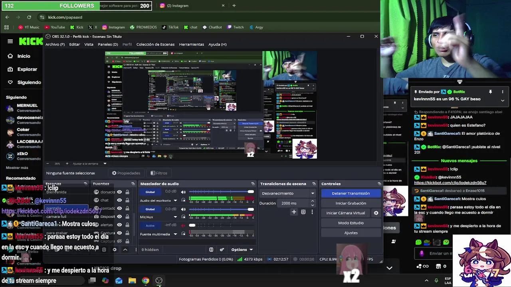Go back in the browser
This screenshot has width=511, height=287.
click(7, 17)
